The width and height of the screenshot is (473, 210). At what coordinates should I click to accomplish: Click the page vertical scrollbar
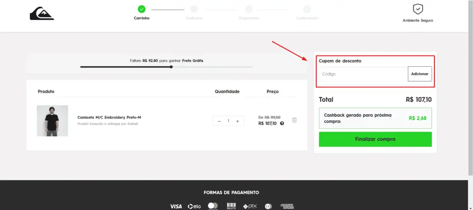click(x=471, y=87)
